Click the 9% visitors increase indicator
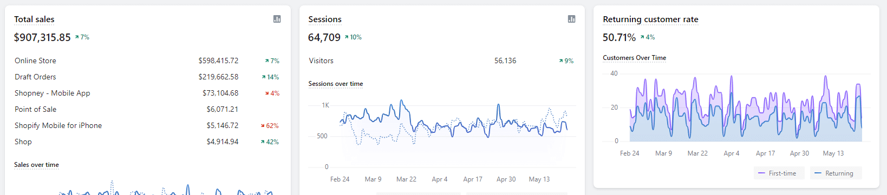The image size is (887, 195). [x=566, y=61]
